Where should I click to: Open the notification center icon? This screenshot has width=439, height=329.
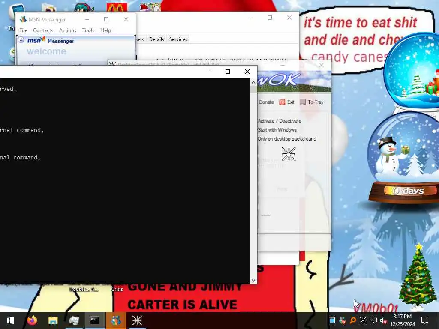click(425, 320)
